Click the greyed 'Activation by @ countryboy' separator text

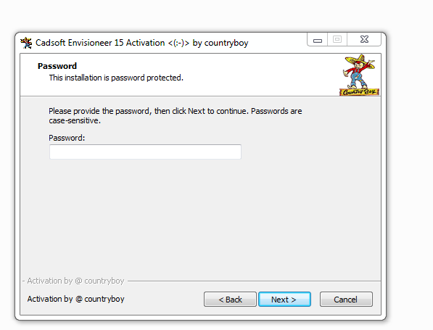(x=75, y=281)
